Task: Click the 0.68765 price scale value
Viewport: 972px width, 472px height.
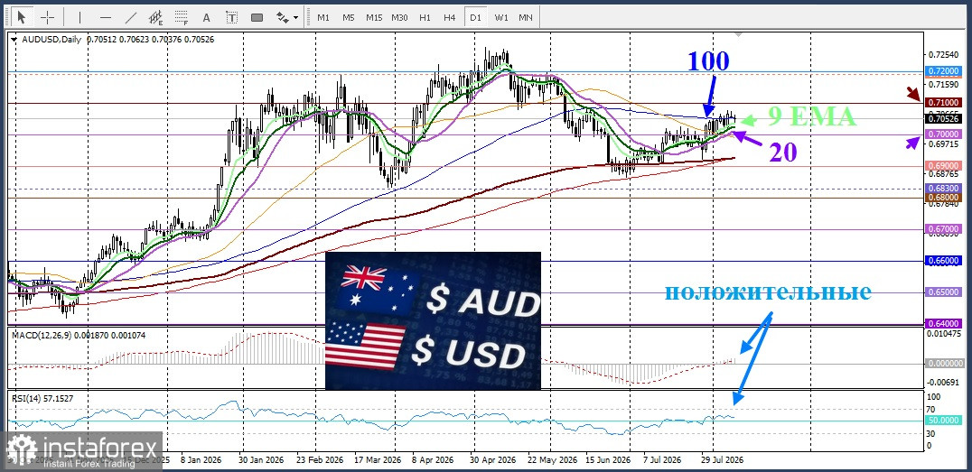Action: coord(943,176)
